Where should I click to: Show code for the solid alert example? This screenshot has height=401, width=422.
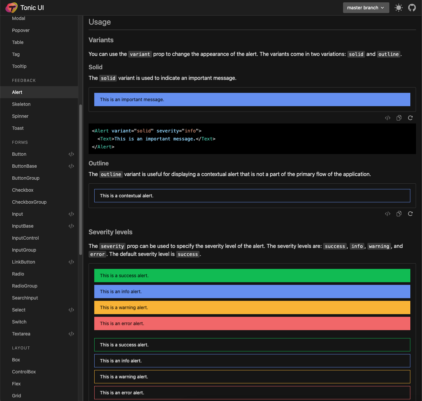tap(387, 117)
